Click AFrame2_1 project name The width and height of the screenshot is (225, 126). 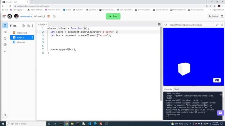tap(39, 16)
